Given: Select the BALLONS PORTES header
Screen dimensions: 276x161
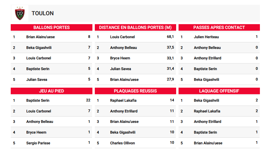Looking at the screenshot, I should pyautogui.click(x=52, y=27).
